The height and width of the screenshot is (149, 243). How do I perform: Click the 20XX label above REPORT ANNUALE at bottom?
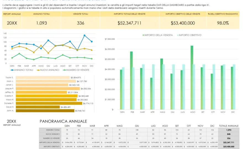click(x=12, y=121)
